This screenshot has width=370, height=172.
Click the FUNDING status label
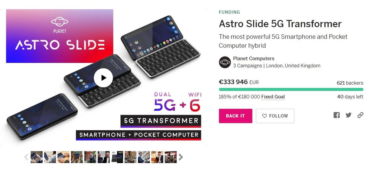pyautogui.click(x=229, y=12)
